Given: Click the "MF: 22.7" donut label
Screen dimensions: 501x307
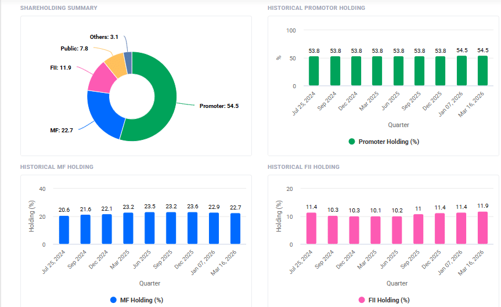Looking at the screenshot, I should click(61, 130).
